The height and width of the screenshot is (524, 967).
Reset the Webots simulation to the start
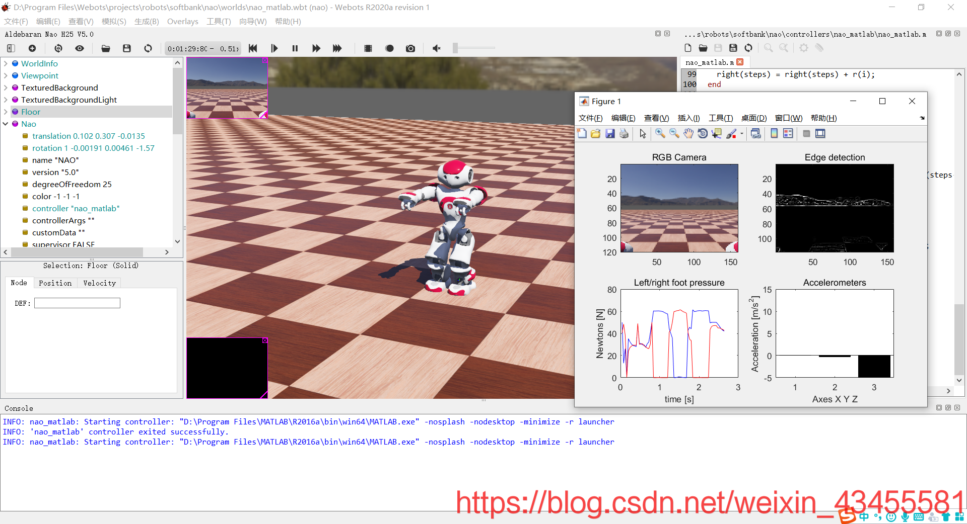pyautogui.click(x=253, y=48)
